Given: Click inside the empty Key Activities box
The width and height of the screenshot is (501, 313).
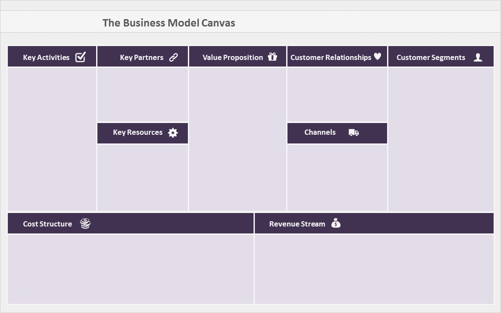Looking at the screenshot, I should 52,139.
